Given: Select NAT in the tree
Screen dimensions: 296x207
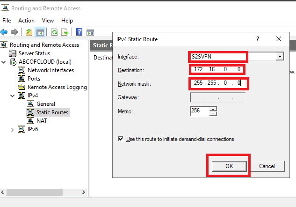Looking at the screenshot, I should 43,121.
